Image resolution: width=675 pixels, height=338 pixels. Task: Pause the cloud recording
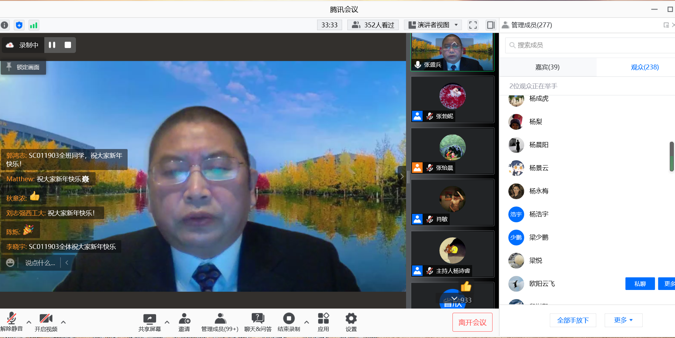[x=52, y=45]
